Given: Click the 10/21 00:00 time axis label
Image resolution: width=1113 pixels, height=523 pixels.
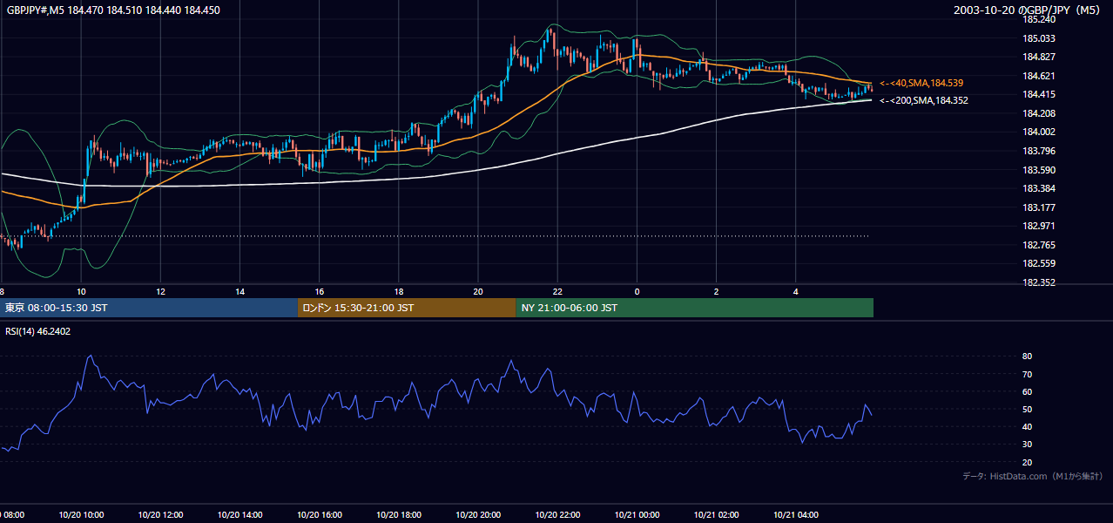Looking at the screenshot, I should [x=637, y=515].
